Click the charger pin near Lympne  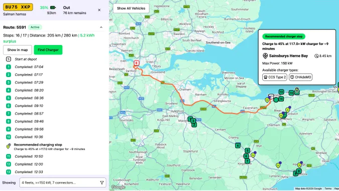[x=278, y=165]
